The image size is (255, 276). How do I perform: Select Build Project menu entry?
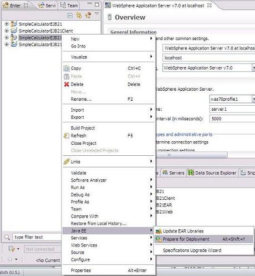109,128
